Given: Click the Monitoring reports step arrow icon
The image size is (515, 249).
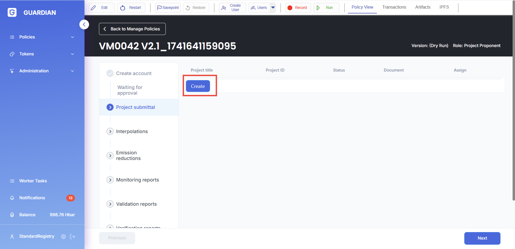Looking at the screenshot, I should coord(110,180).
